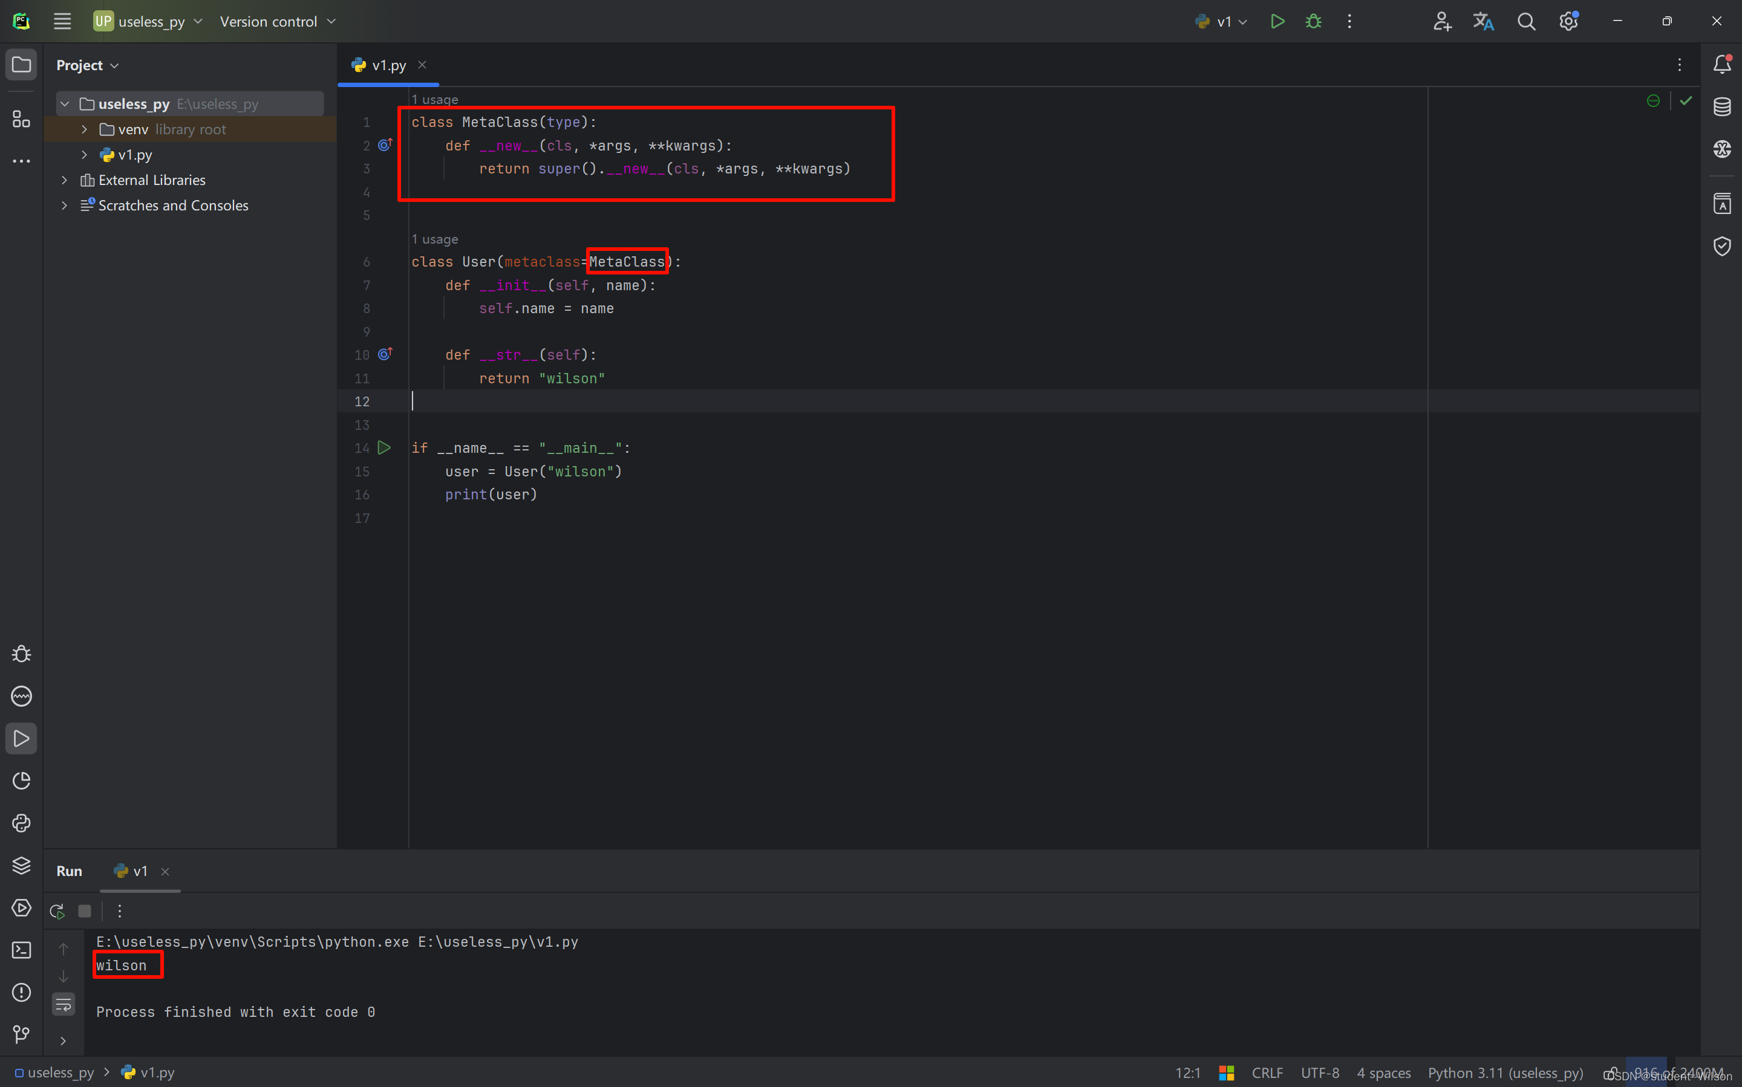Click v1.py breadcrumb in status bar
Viewport: 1742px width, 1087px height.
pos(148,1072)
